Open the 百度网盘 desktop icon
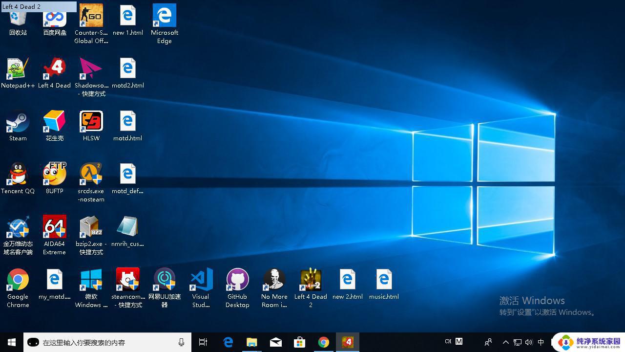 pos(55,20)
